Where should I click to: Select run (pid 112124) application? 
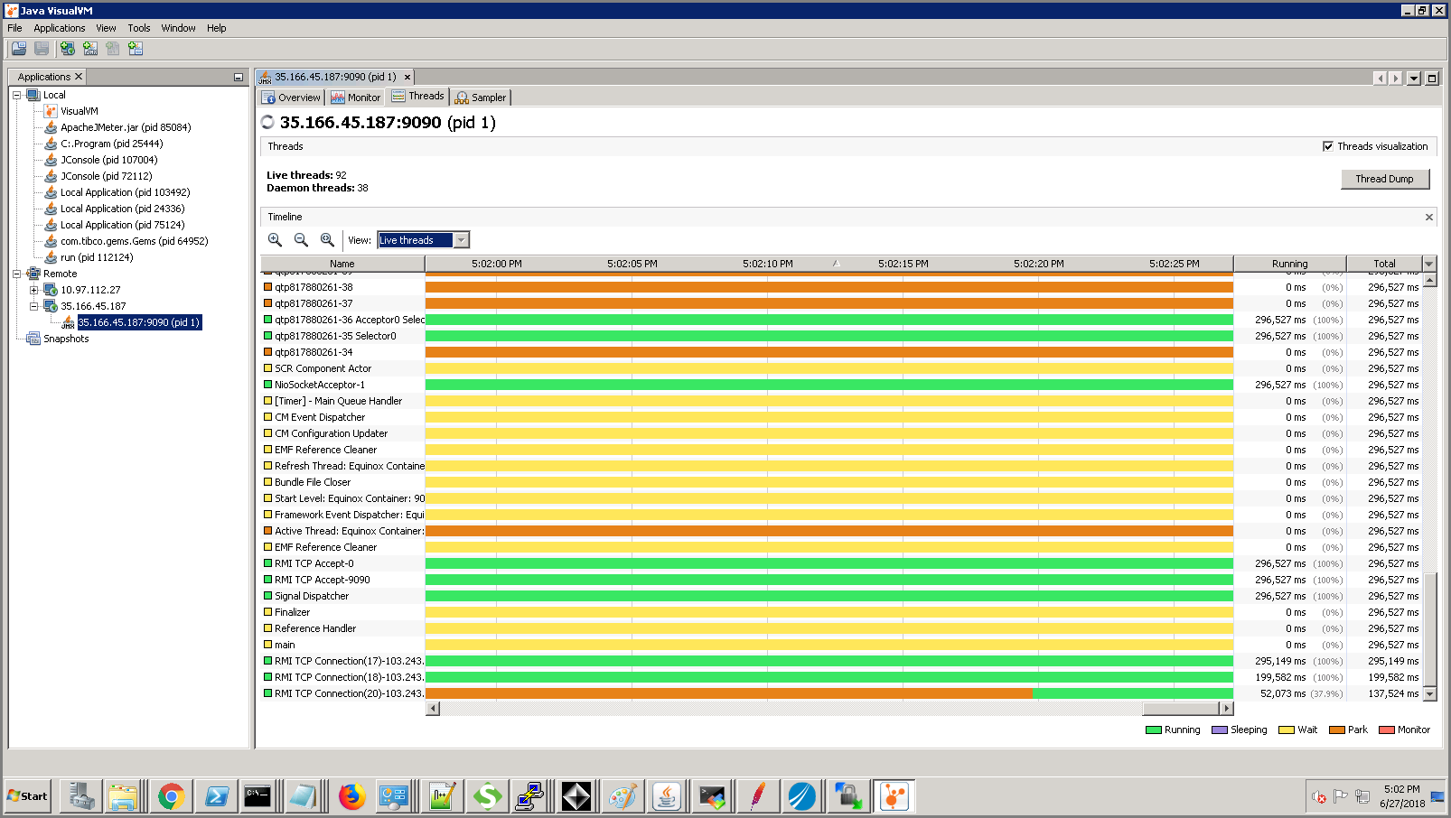point(97,257)
